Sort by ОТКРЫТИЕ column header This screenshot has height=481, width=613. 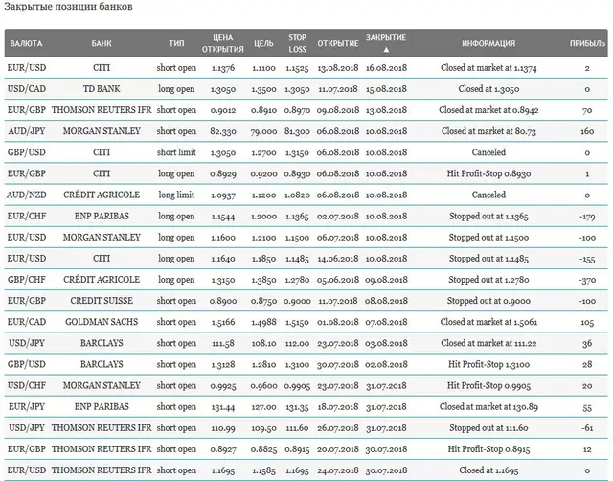click(338, 43)
